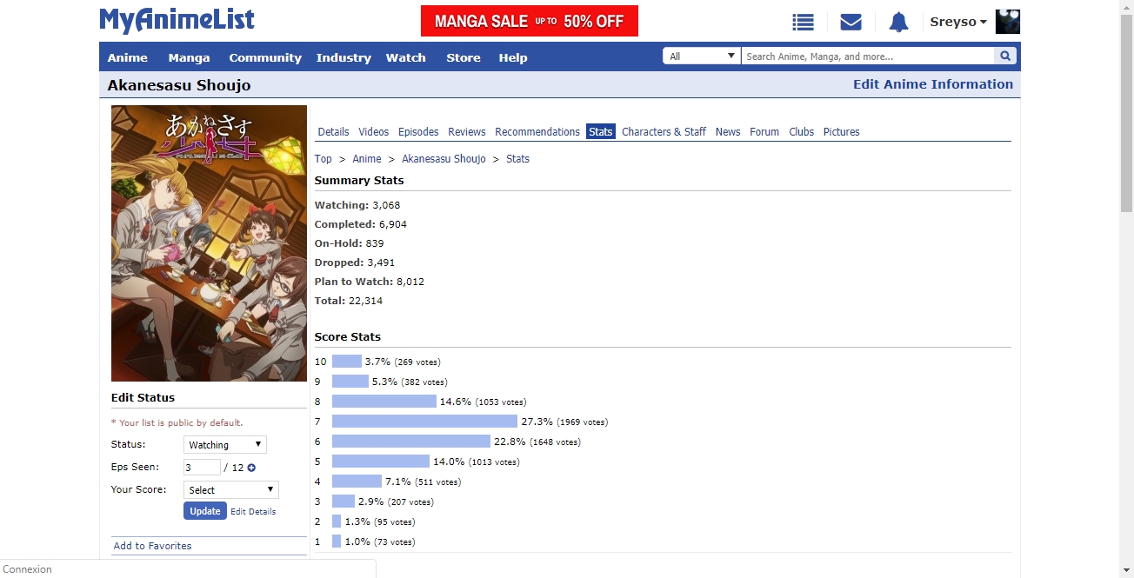Click the notifications bell icon
This screenshot has height=578, width=1134.
pyautogui.click(x=898, y=23)
